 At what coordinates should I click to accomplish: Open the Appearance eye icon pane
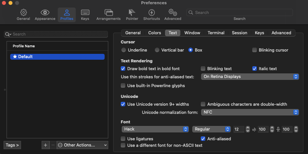click(45, 15)
